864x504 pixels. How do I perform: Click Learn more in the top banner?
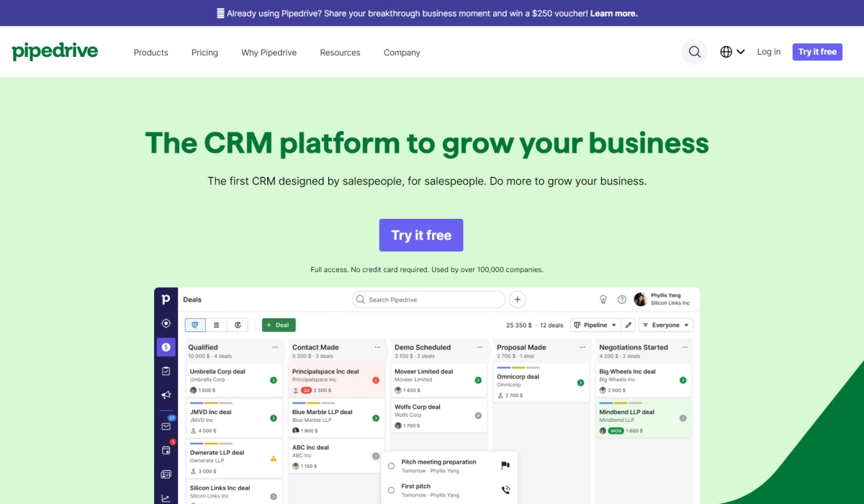[x=613, y=13]
